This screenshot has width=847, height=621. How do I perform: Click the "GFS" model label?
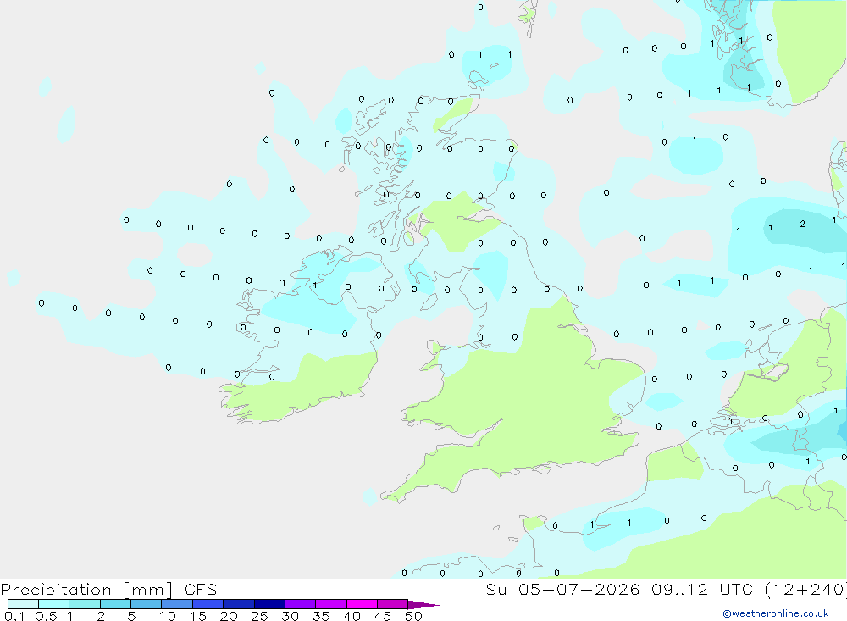(x=201, y=589)
